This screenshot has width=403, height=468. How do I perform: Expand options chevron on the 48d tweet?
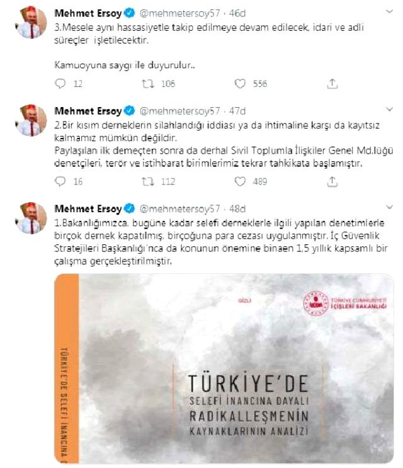pyautogui.click(x=389, y=207)
